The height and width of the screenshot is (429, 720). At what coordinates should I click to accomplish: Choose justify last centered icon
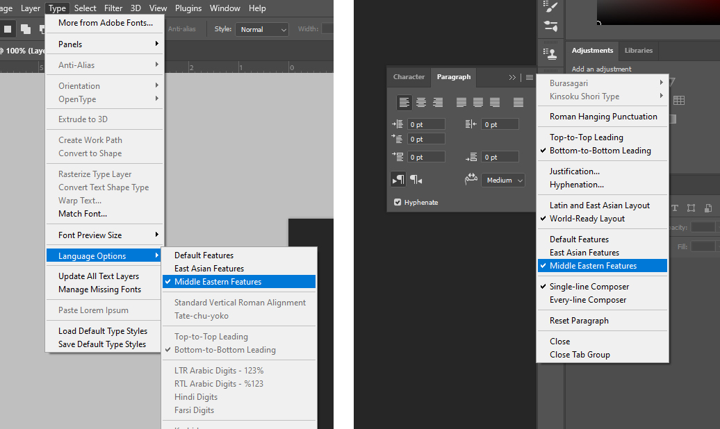[x=478, y=102]
